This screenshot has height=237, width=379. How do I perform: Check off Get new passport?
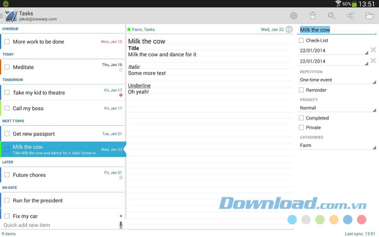click(x=7, y=133)
